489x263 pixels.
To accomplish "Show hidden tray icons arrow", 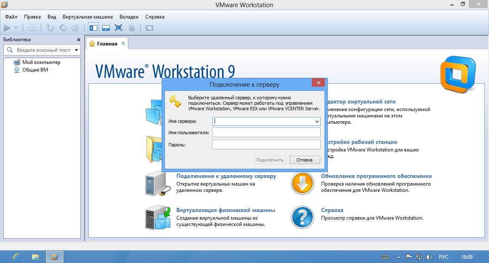I will [399, 257].
